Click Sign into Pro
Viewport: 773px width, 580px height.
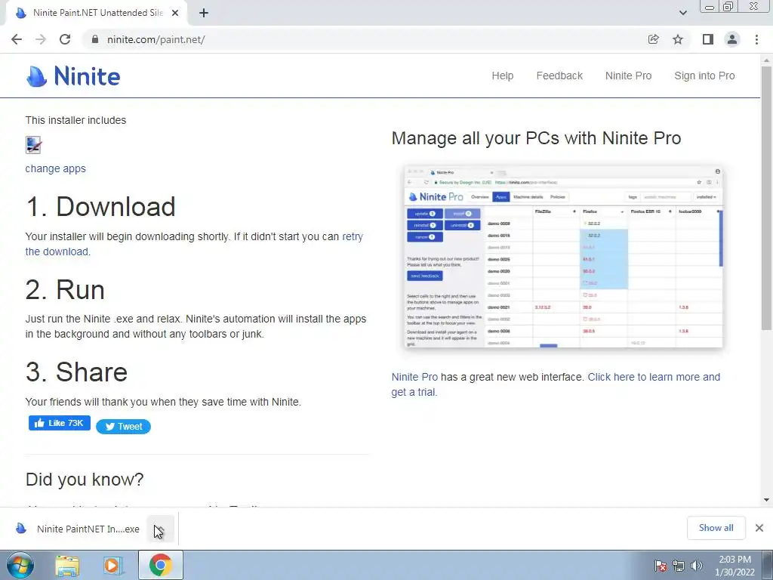click(x=704, y=76)
